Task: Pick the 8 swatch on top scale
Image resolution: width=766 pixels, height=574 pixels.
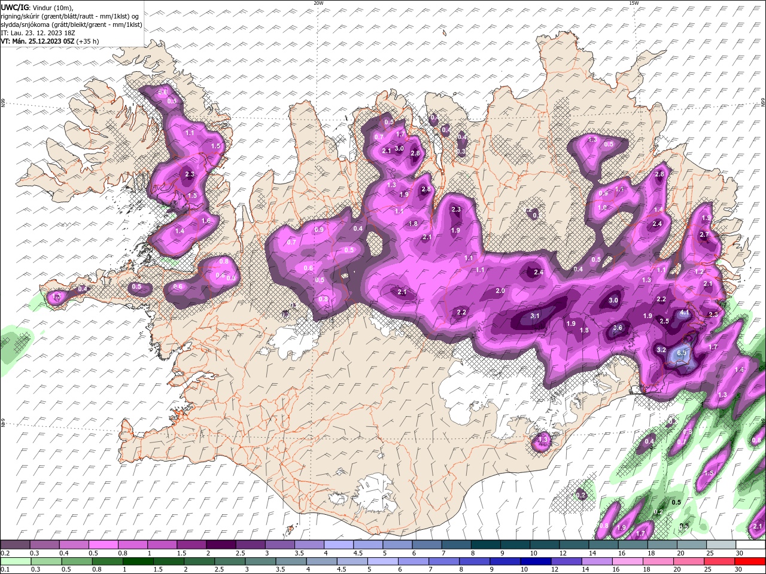Action: 486,545
